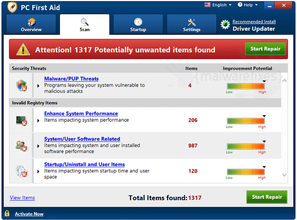Click the Activate Now link
Viewport: 297px width, 220px height.
click(29, 214)
